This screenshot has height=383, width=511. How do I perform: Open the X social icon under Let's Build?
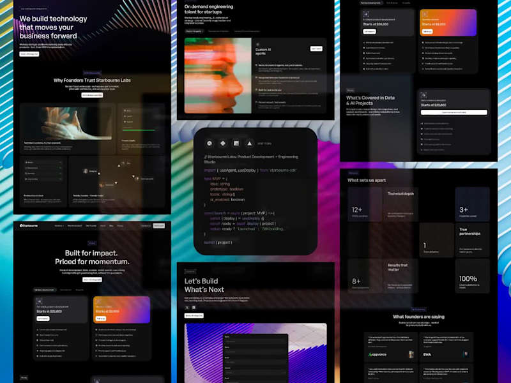coord(187,308)
